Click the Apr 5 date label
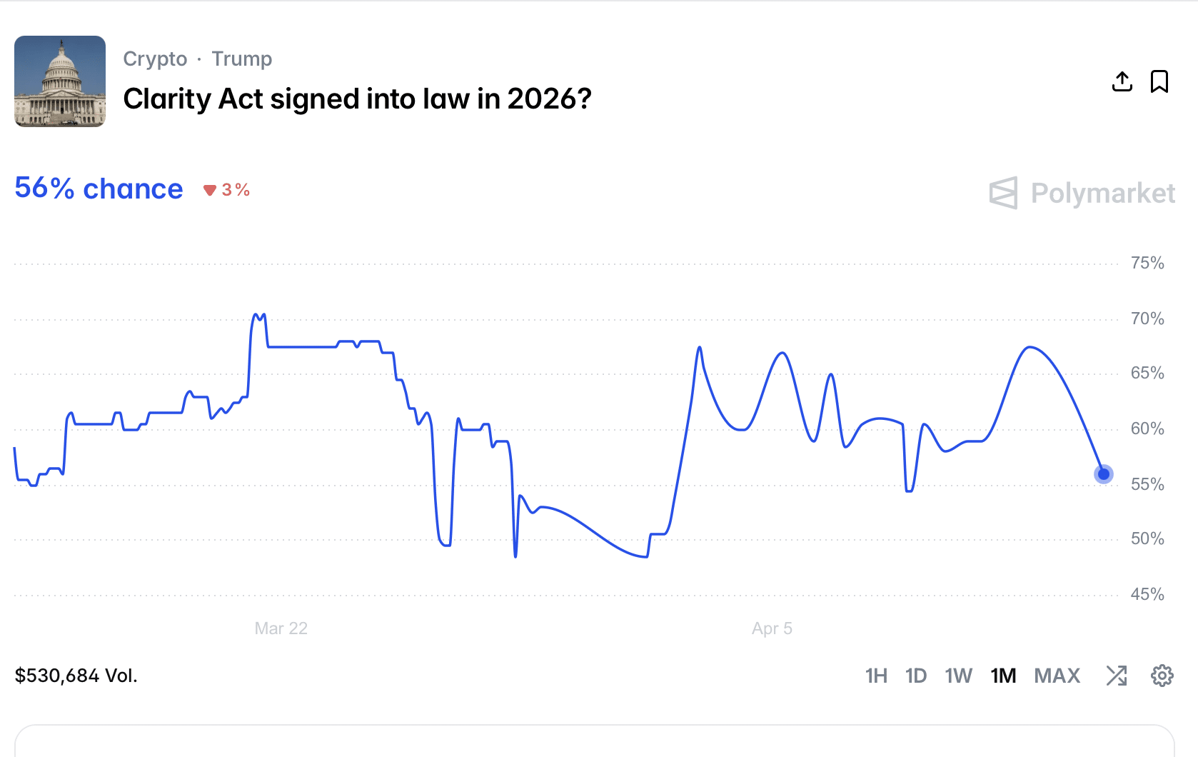The width and height of the screenshot is (1198, 757). (772, 628)
